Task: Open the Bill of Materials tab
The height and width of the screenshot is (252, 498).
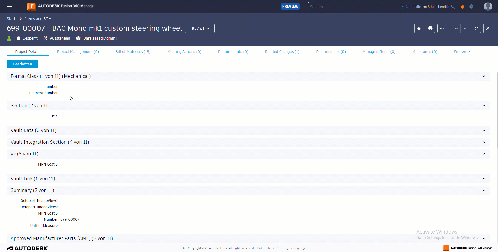Action: coord(133,52)
